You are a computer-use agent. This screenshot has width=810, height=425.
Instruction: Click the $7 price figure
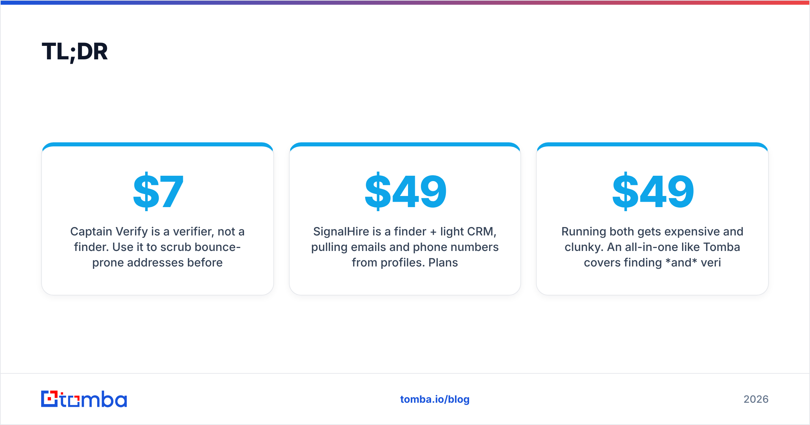click(x=158, y=192)
